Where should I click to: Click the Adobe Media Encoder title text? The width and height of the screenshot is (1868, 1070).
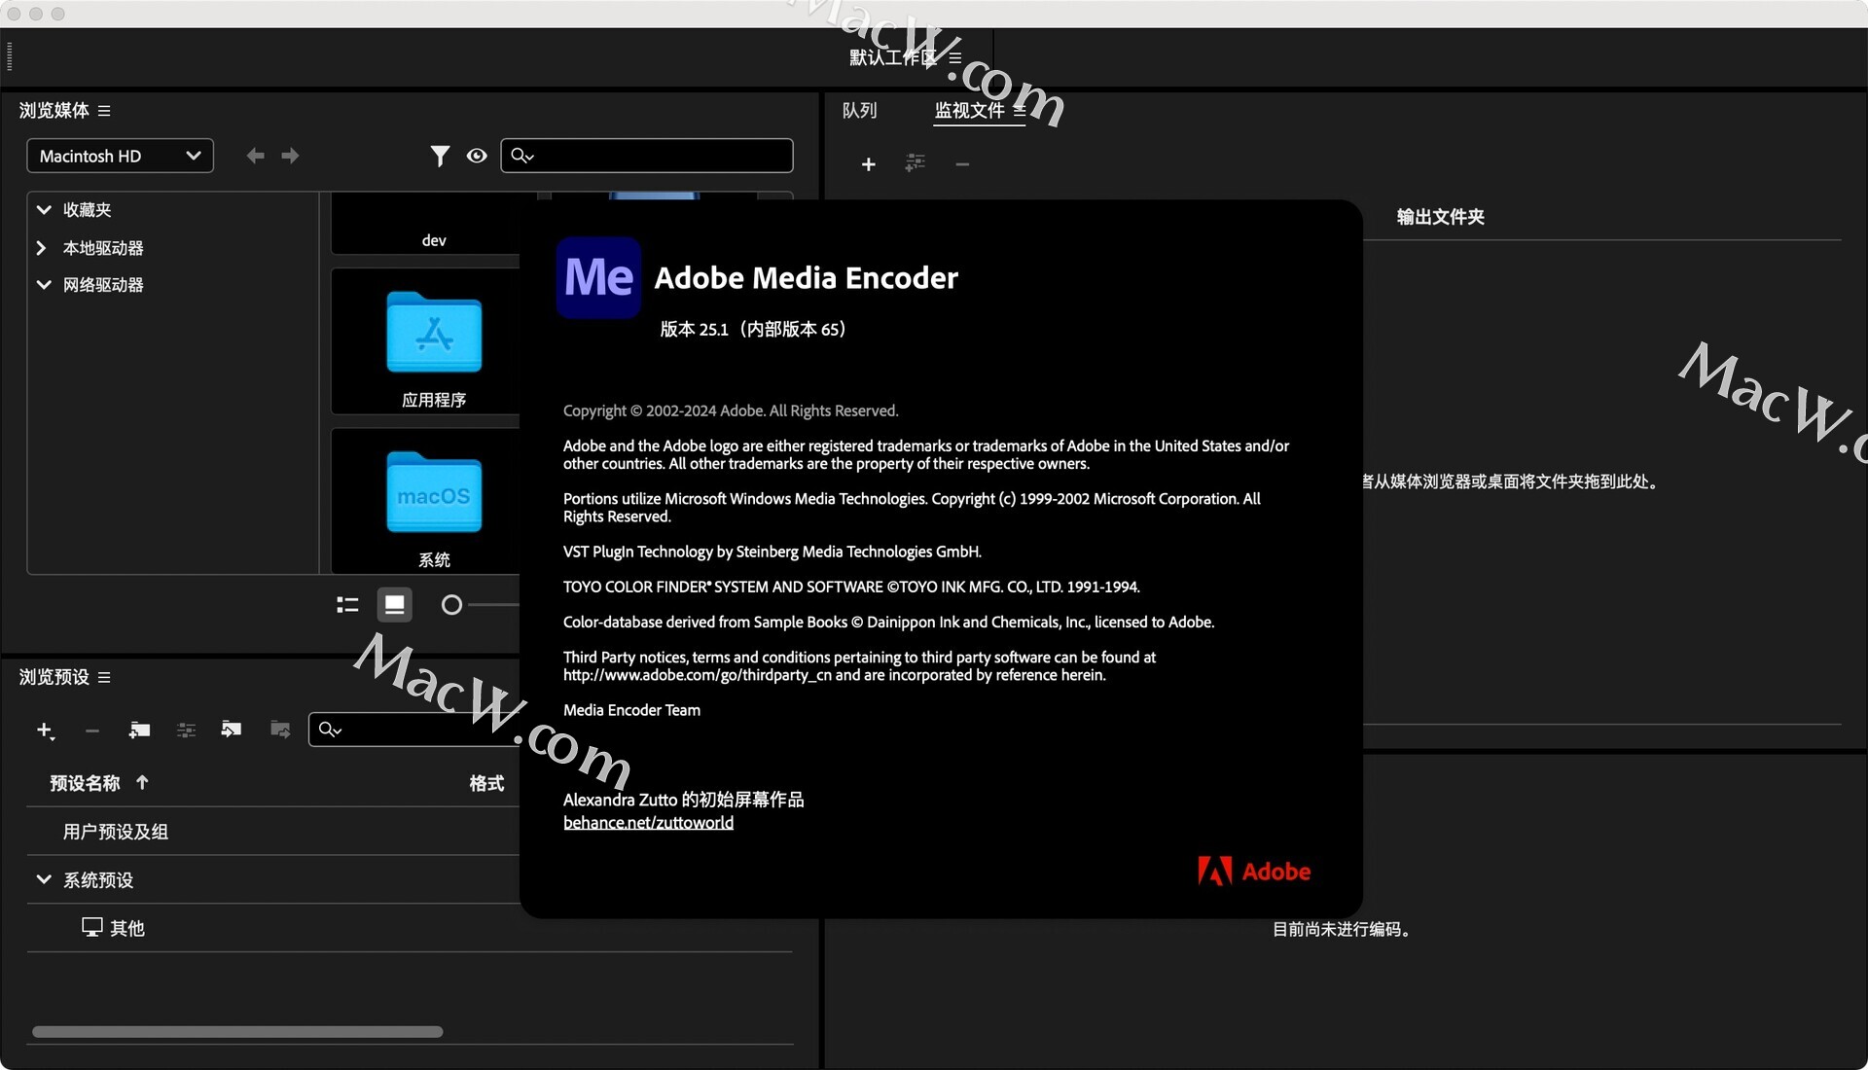tap(806, 278)
